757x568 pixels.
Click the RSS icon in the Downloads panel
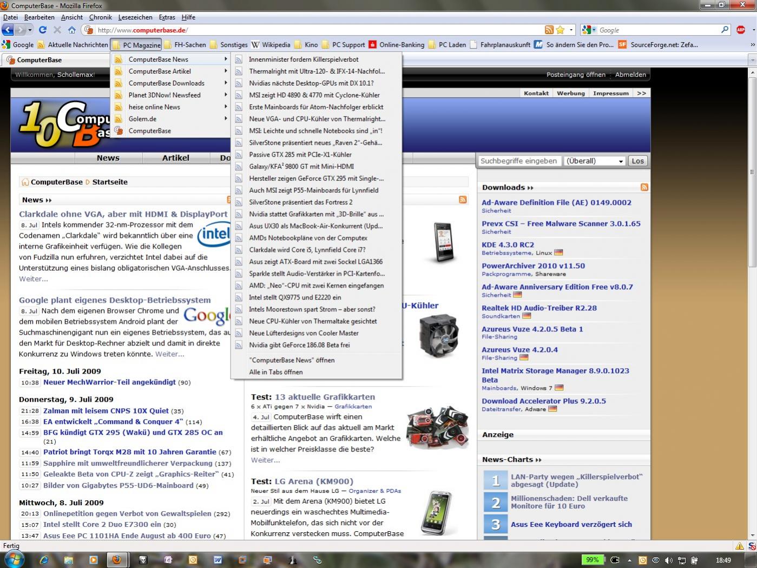(x=644, y=187)
